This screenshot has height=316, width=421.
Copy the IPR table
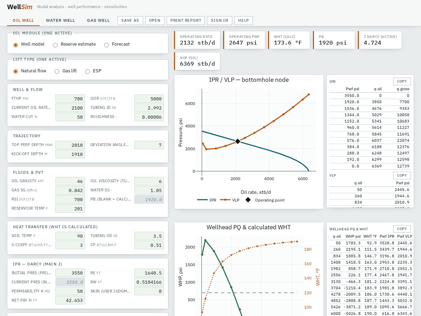pyautogui.click(x=402, y=81)
